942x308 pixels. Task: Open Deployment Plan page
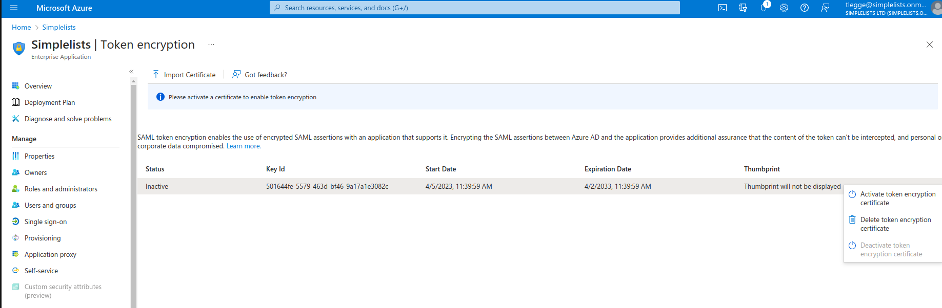(x=50, y=102)
